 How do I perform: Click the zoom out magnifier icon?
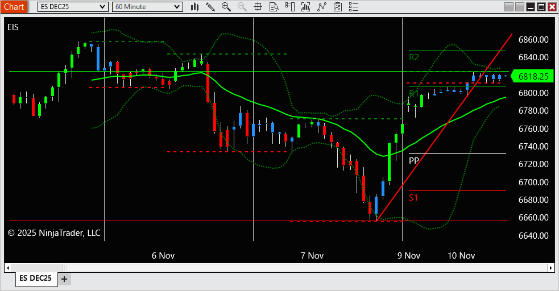[242, 7]
